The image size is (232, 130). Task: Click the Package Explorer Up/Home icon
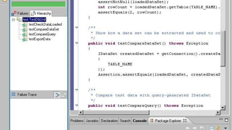tap(202, 128)
